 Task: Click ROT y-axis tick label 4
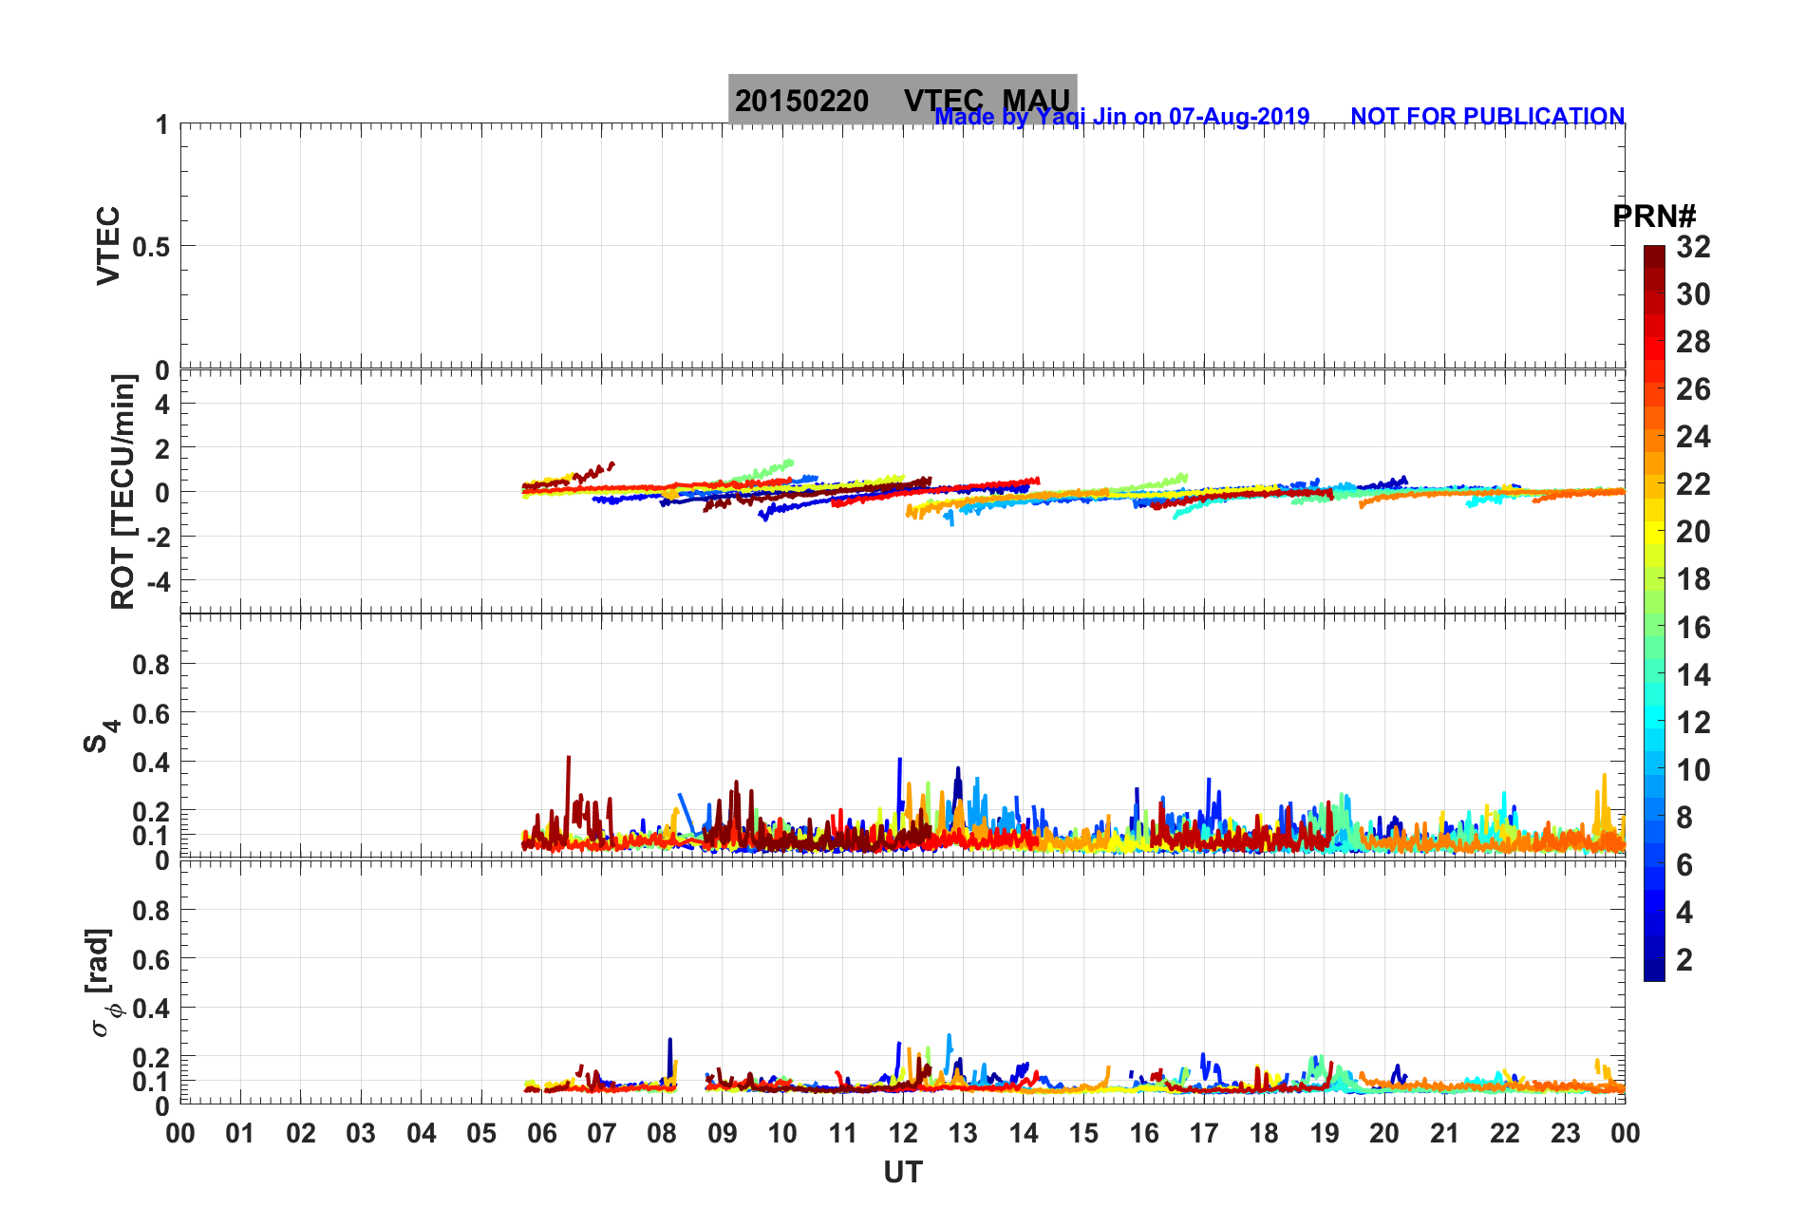pos(161,405)
